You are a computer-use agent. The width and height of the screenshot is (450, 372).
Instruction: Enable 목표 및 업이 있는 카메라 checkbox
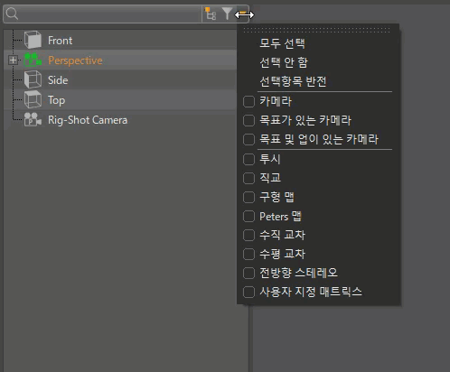[x=248, y=140]
